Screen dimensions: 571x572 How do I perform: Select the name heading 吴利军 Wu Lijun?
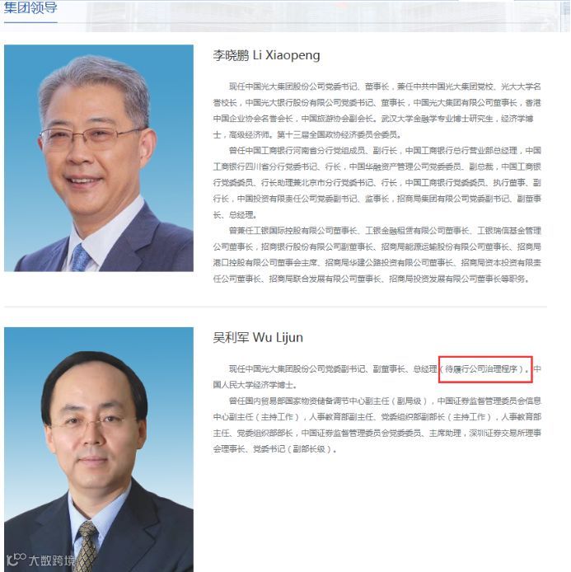coord(258,337)
